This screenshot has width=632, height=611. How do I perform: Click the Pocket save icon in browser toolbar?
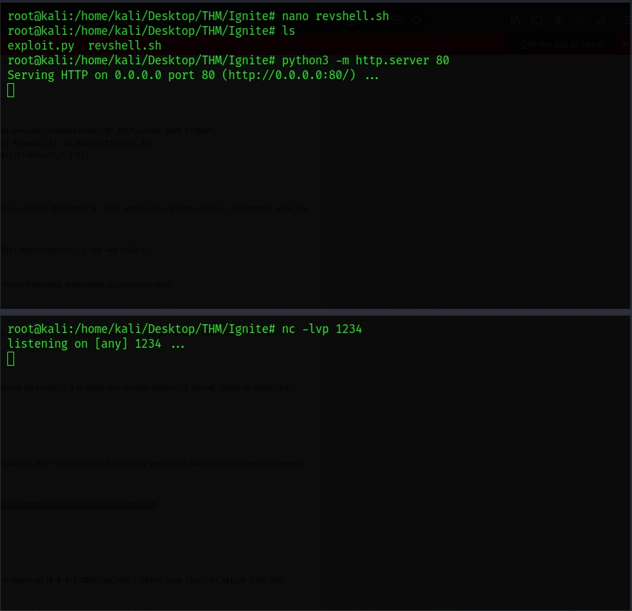398,20
